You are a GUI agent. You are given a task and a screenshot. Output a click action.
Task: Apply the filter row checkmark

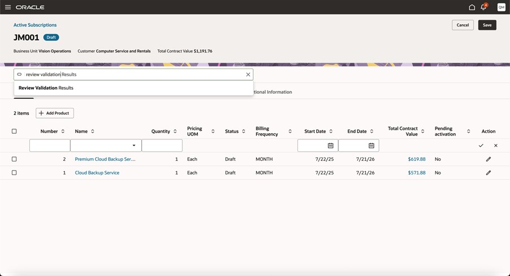[481, 146]
